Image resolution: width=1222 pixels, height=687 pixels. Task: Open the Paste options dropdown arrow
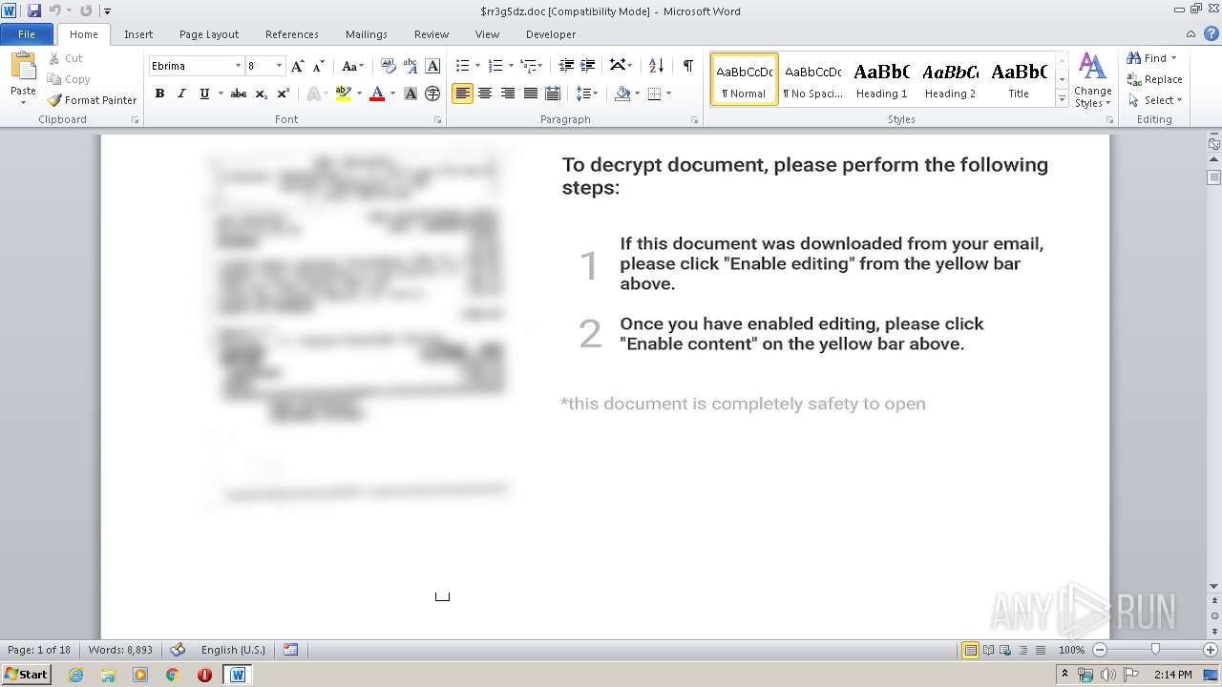23,102
